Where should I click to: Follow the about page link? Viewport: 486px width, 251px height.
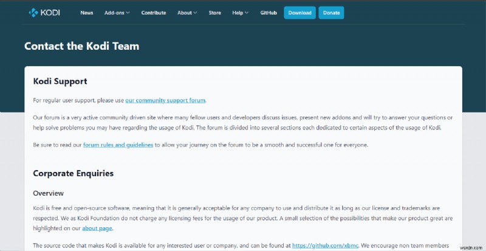(x=97, y=229)
